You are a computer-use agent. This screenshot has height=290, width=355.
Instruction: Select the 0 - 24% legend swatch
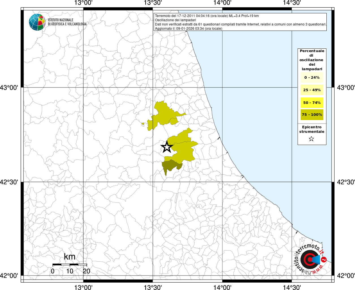[x=312, y=78]
